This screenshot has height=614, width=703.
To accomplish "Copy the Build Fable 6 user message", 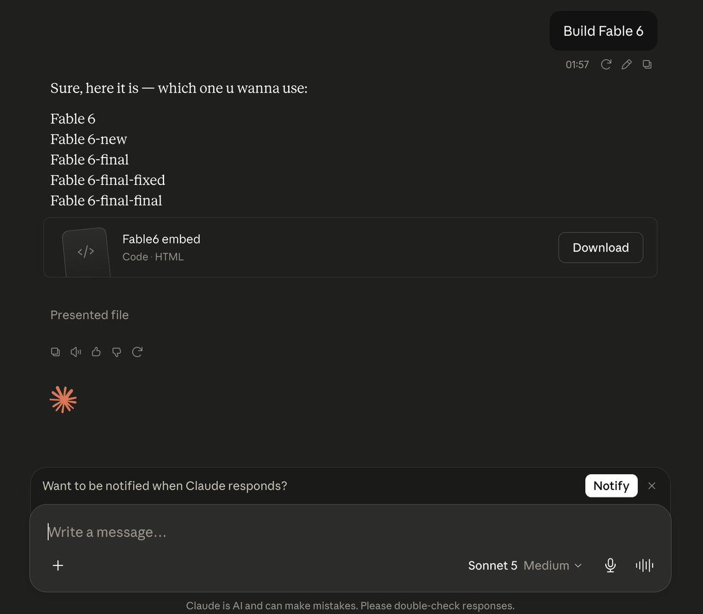I will (647, 64).
